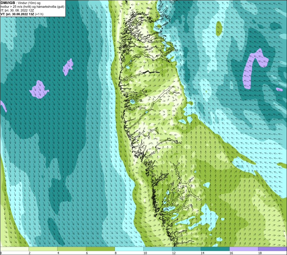The width and height of the screenshot is (287, 255).
Task: Click the legend label '18'
Action: [260, 253]
